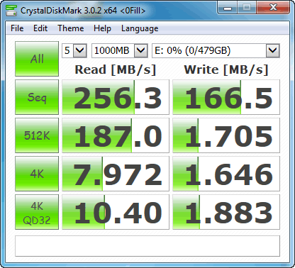
Task: Open the test count dropdown showing 5
Action: (74, 50)
